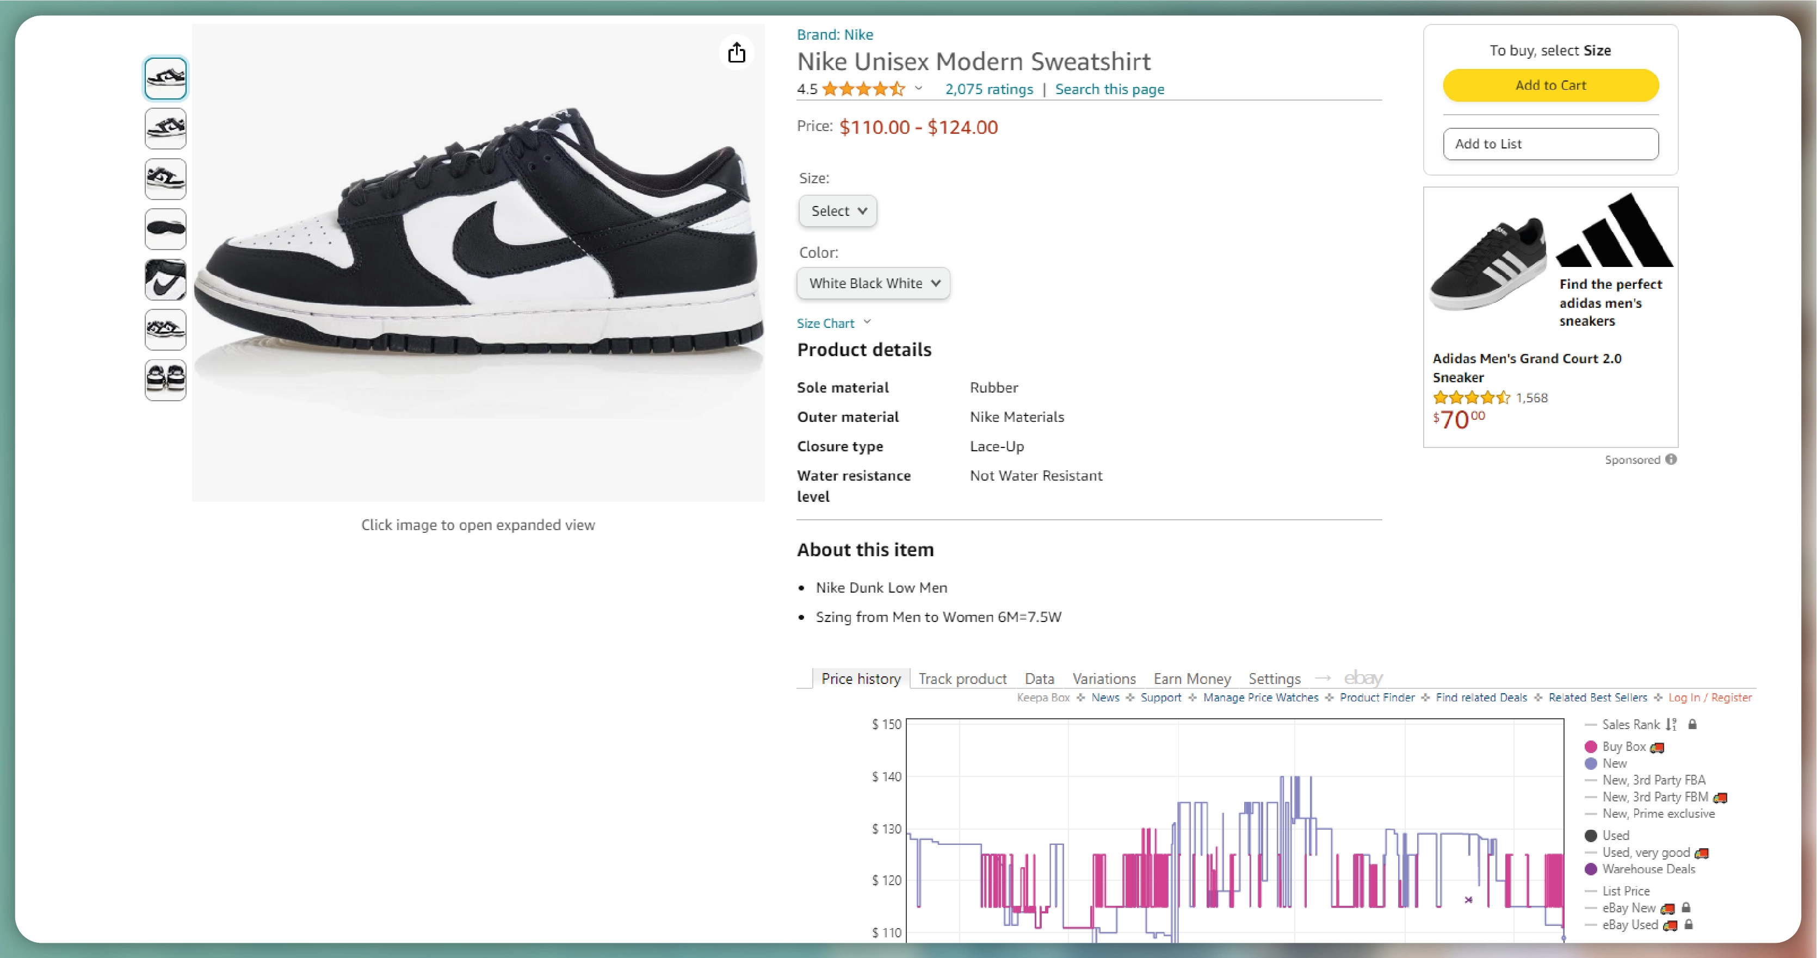Toggle Used, very good series
Viewport: 1817px width, 958px height.
pos(1637,853)
